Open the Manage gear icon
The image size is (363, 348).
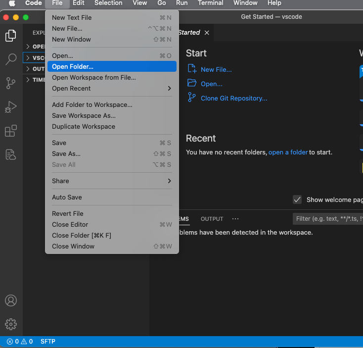pyautogui.click(x=11, y=324)
